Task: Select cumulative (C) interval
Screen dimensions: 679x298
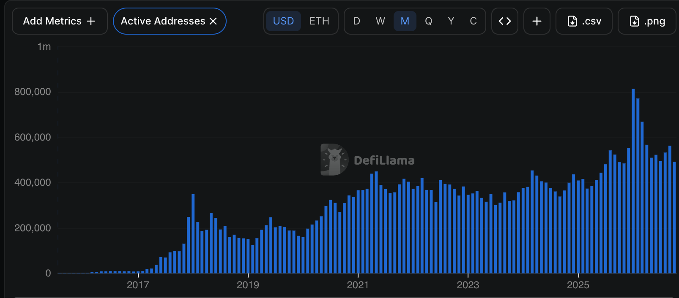Action: [474, 21]
